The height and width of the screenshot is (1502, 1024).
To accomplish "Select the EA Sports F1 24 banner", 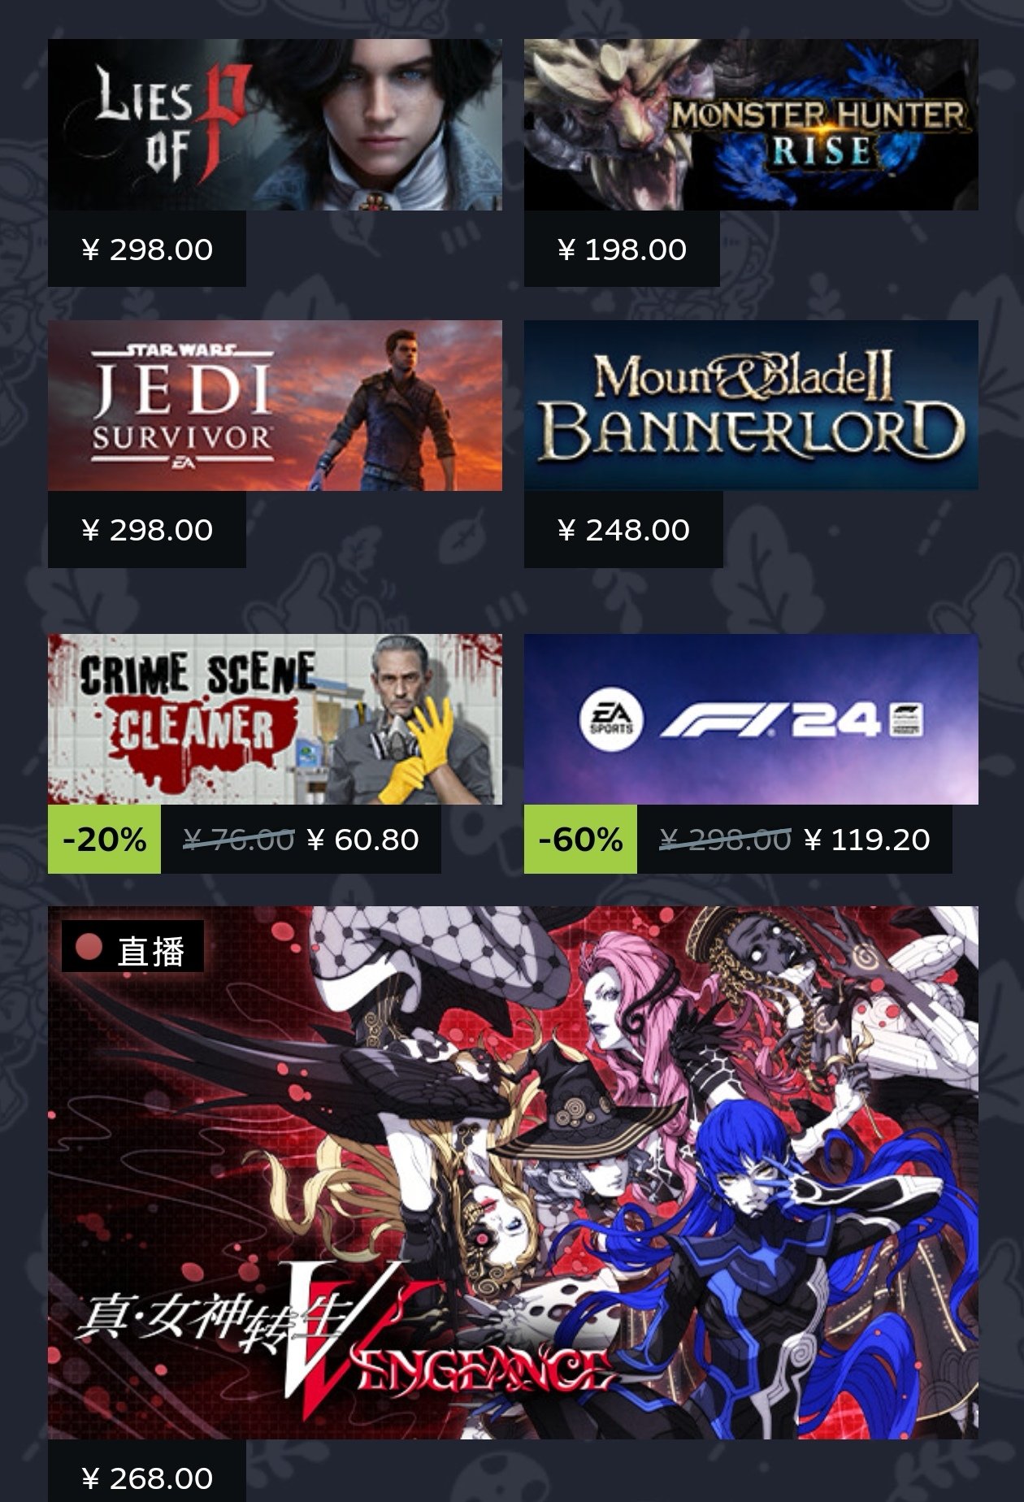I will pos(751,719).
